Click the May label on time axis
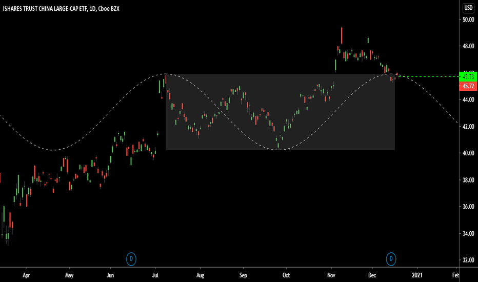Screen dimensions: 478x282 click(69, 275)
